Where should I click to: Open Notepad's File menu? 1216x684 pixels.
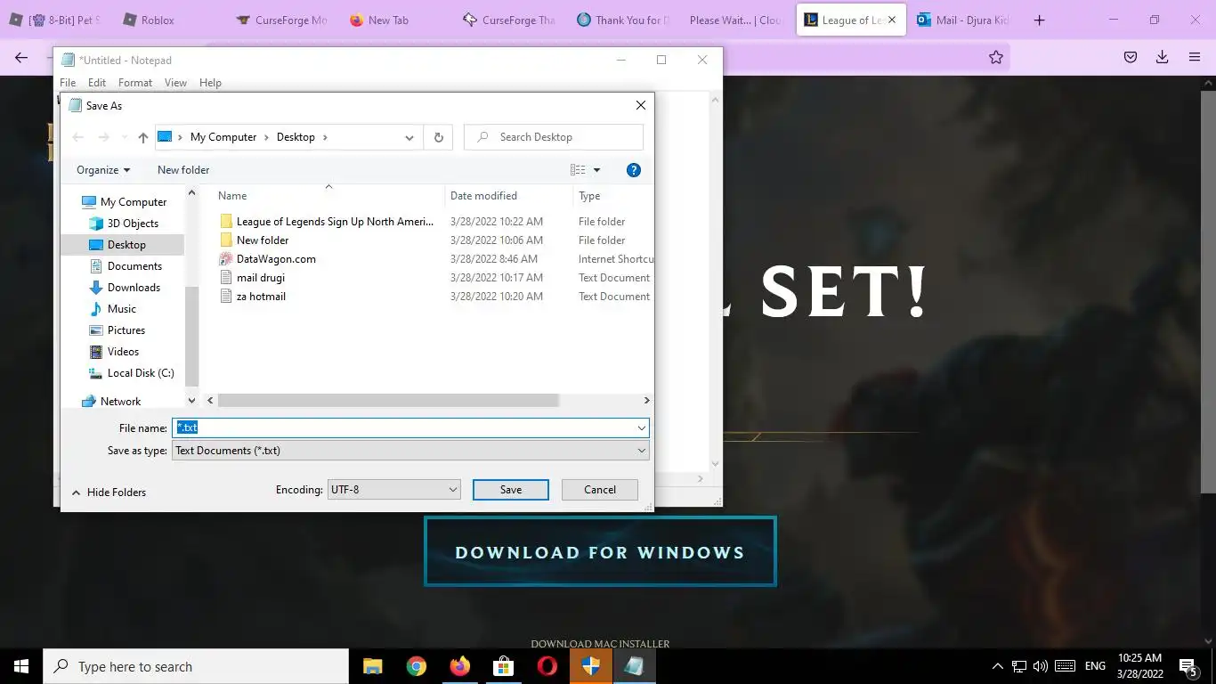coord(68,83)
